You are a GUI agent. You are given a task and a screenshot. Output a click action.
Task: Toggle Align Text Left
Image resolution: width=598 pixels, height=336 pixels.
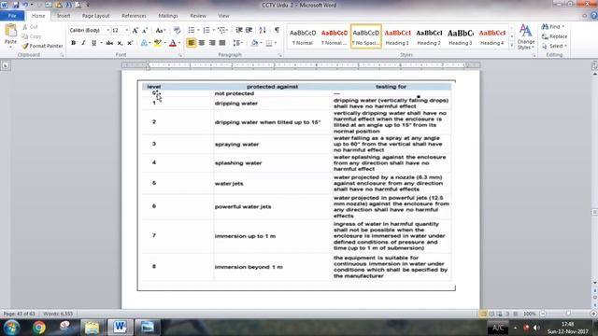[x=191, y=43]
